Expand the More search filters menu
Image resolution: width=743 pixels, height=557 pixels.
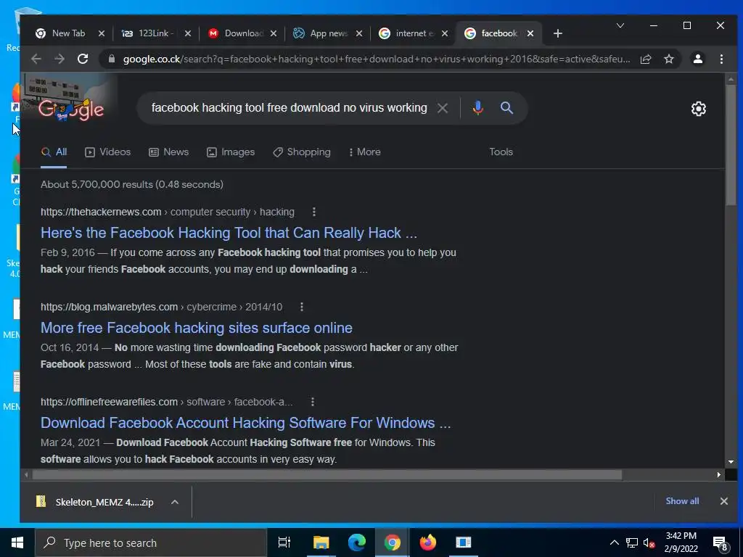364,152
